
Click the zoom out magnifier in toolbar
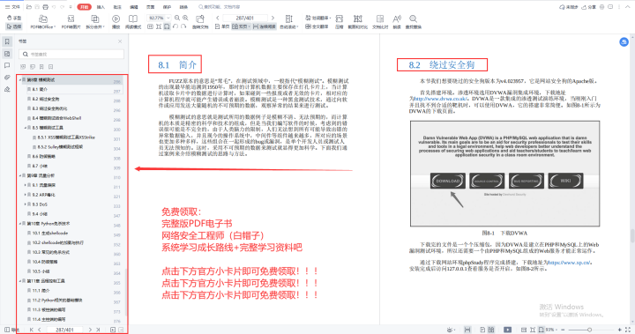coord(177,19)
